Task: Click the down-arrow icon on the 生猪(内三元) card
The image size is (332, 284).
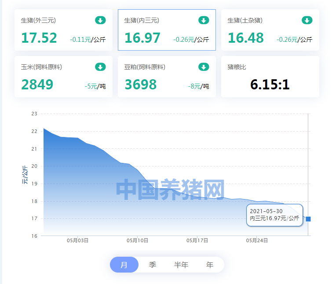Action: pyautogui.click(x=204, y=20)
